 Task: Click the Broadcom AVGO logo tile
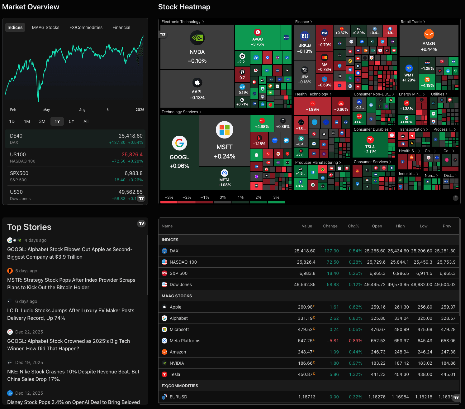point(258,32)
